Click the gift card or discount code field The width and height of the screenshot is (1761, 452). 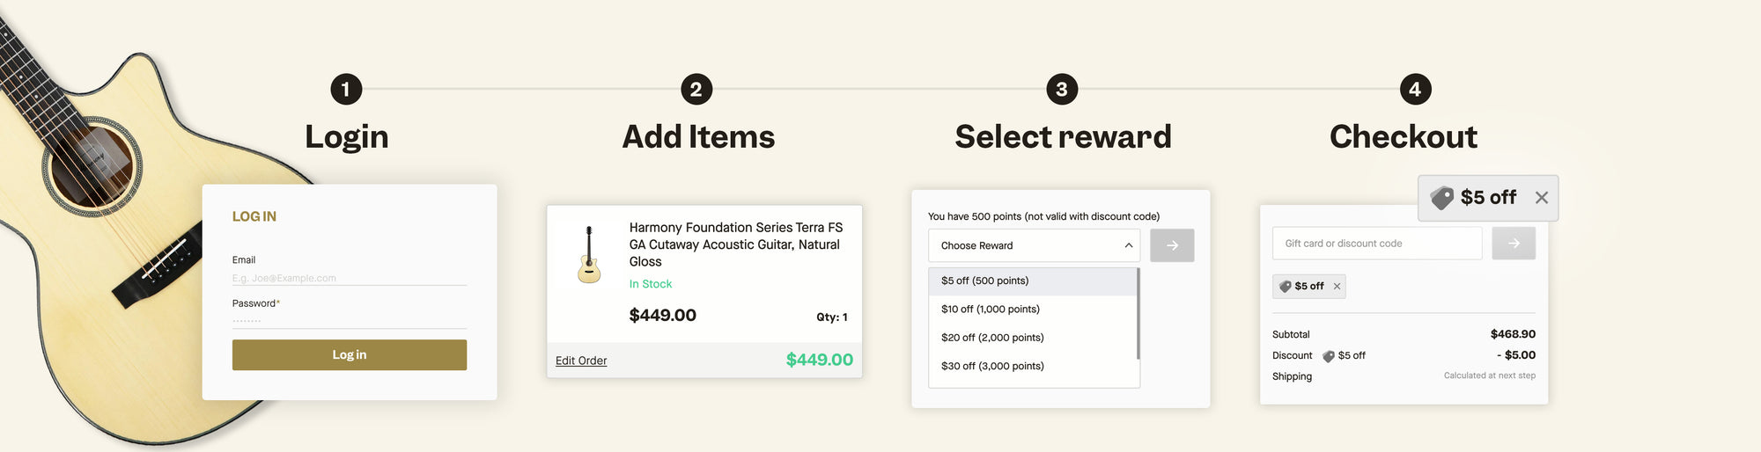point(1376,244)
